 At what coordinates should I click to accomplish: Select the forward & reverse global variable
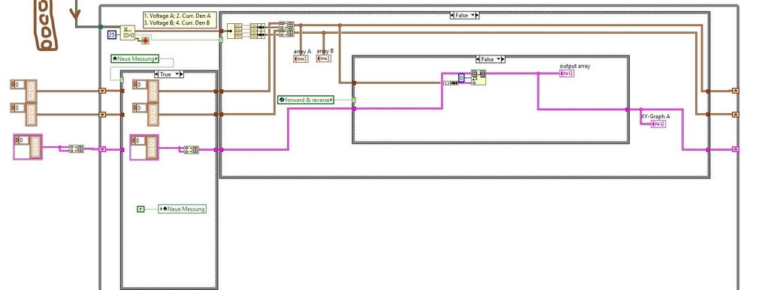click(x=306, y=100)
